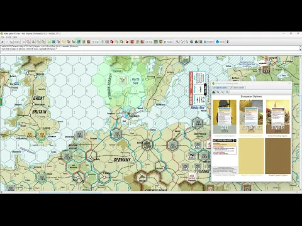This screenshot has height=226, width=302.
Task: Select the unit counter north of East Prussia
Action: [x=197, y=122]
